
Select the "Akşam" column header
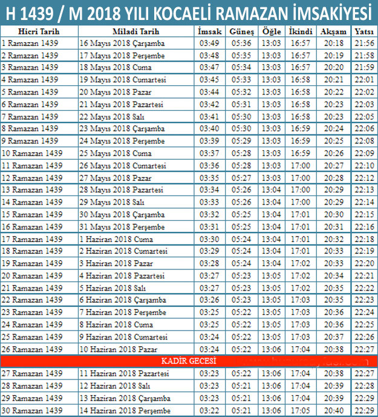click(333, 31)
